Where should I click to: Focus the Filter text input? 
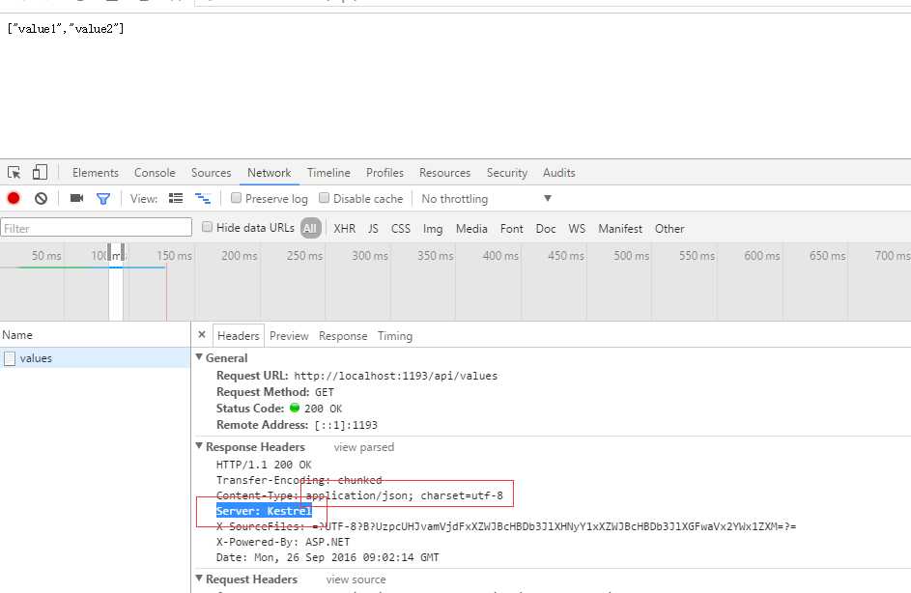[x=96, y=228]
